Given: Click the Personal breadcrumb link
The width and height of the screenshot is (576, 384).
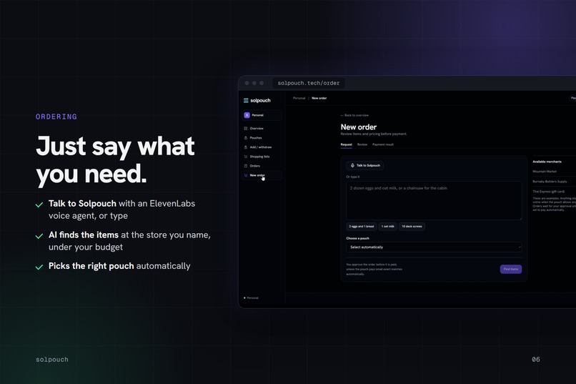Looking at the screenshot, I should [x=299, y=98].
